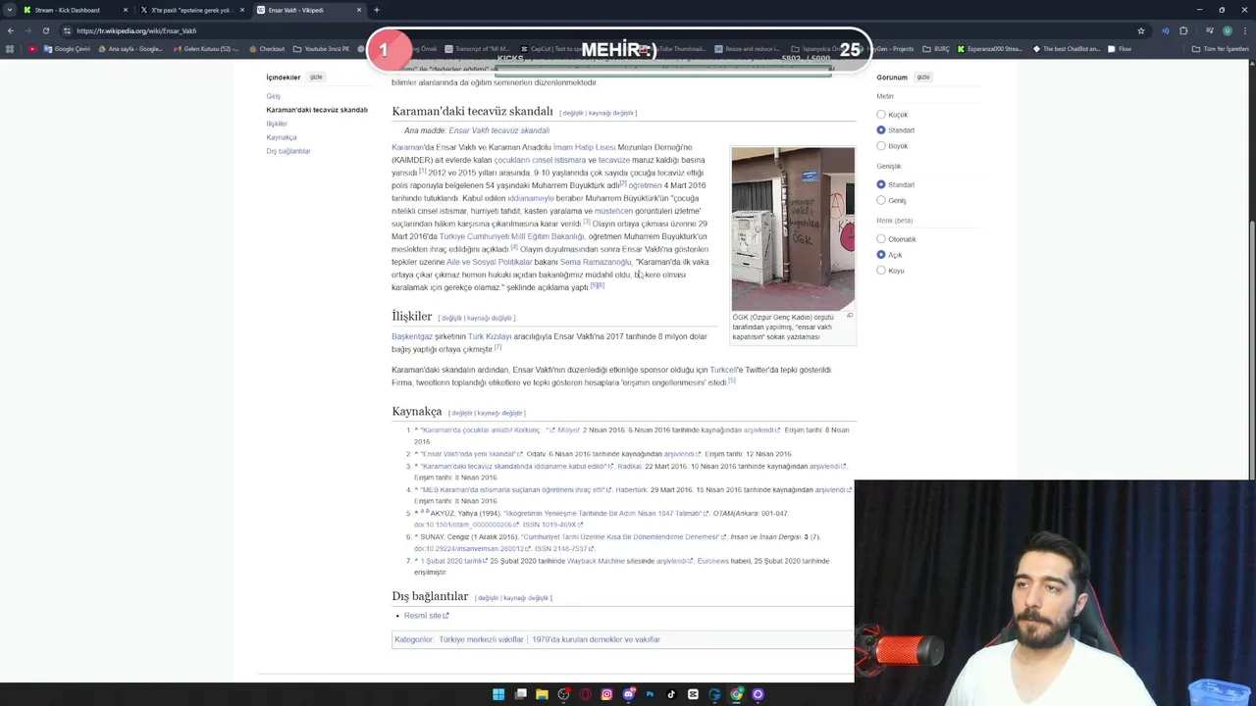Open 1979'da kurulan dernekler ve vakıflar category
Image resolution: width=1256 pixels, height=706 pixels.
pyautogui.click(x=596, y=639)
